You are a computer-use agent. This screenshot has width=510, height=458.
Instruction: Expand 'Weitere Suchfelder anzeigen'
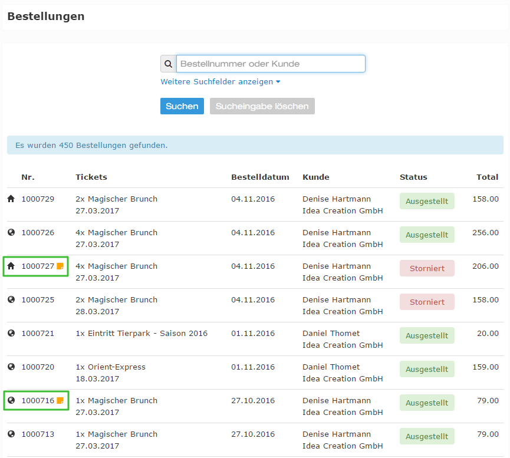point(220,82)
